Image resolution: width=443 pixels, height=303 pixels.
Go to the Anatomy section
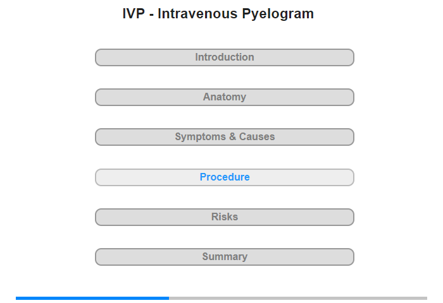225,97
